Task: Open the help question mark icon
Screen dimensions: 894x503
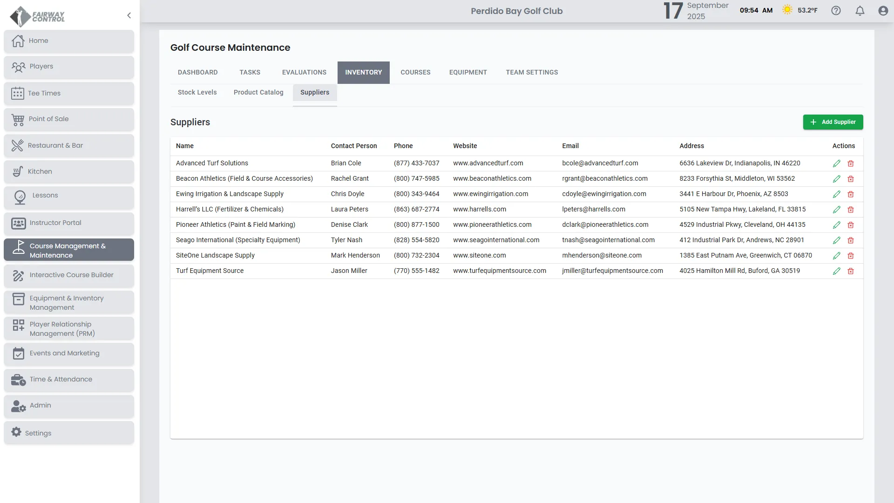Action: (x=836, y=11)
